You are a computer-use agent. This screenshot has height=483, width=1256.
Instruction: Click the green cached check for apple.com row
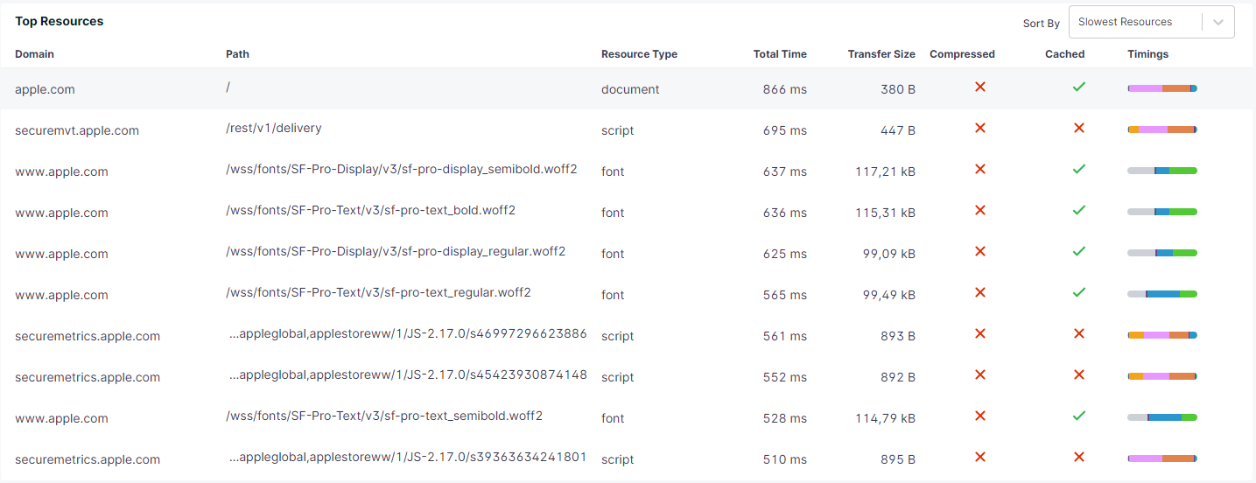tap(1079, 87)
